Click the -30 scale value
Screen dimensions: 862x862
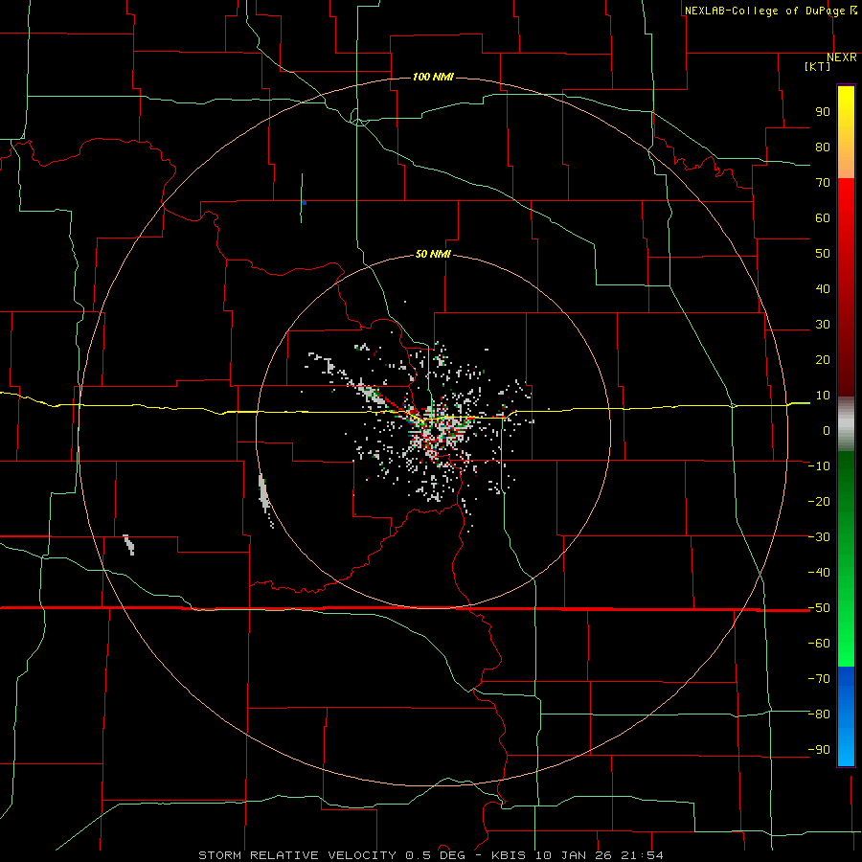[819, 537]
